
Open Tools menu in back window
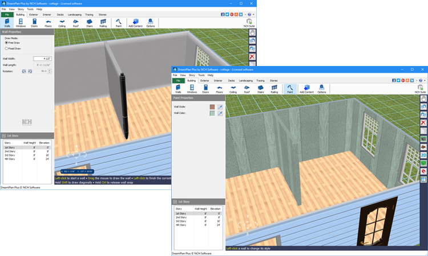coord(30,9)
